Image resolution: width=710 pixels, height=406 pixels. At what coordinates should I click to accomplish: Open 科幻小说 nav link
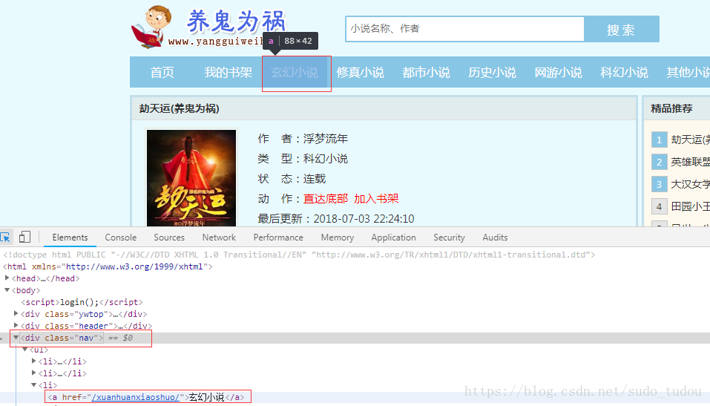[625, 72]
